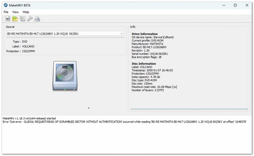Maximize the MakeMKV window
This screenshot has height=156, width=254.
tap(235, 5)
